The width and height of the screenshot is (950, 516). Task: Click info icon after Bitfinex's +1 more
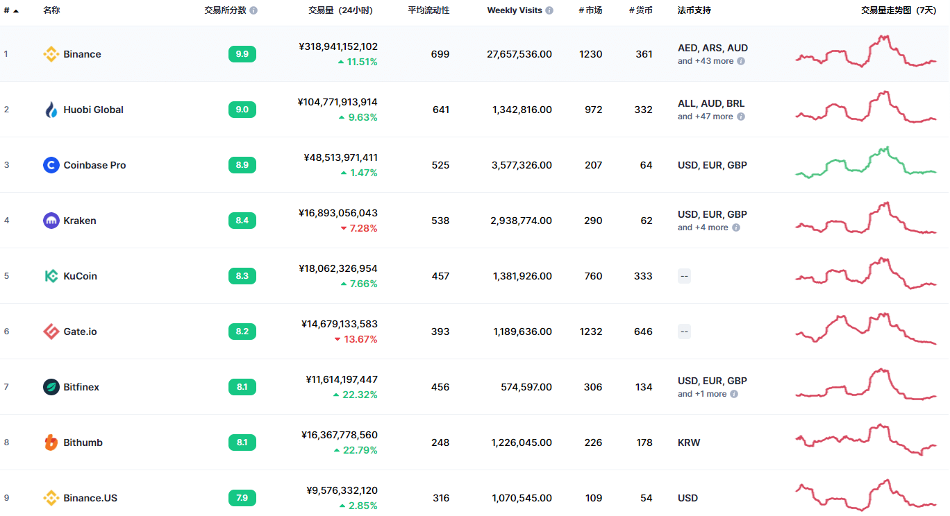pos(734,394)
